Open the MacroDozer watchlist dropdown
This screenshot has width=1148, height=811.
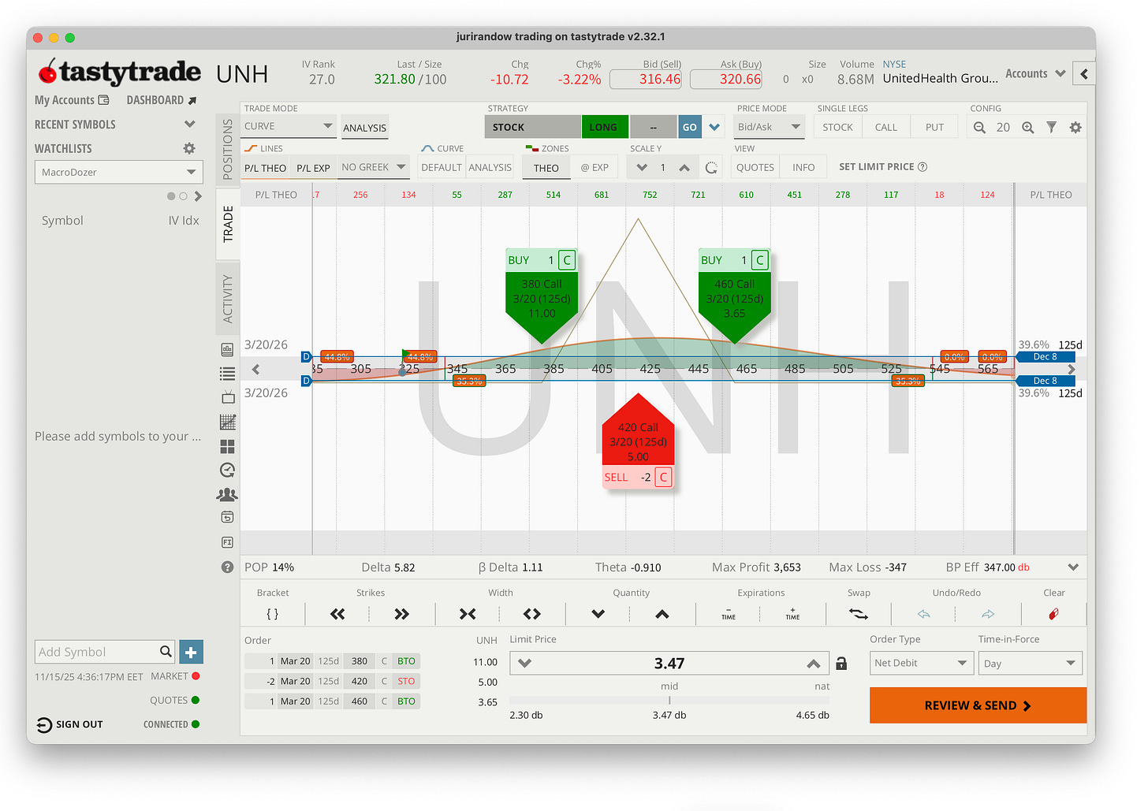(x=118, y=172)
